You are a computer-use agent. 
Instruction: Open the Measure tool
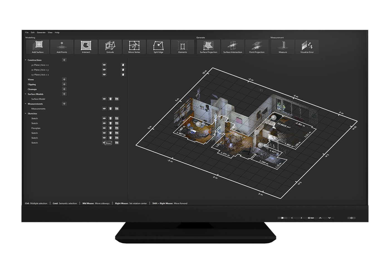click(283, 47)
